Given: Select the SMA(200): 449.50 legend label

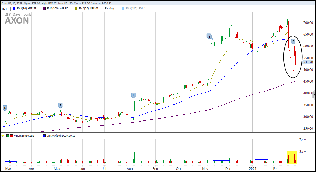Looking at the screenshot, I should click(x=58, y=9).
